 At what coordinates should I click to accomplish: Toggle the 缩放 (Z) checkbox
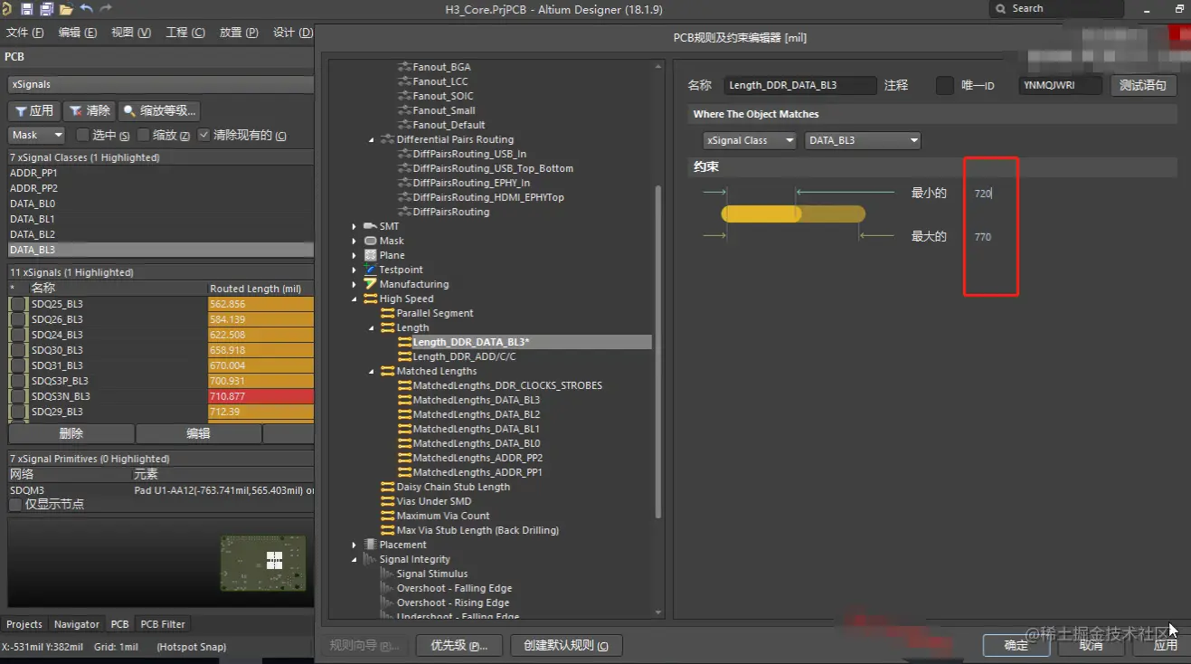pyautogui.click(x=143, y=135)
